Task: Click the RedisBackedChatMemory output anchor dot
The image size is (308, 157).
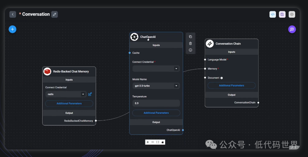Action: coord(96,121)
